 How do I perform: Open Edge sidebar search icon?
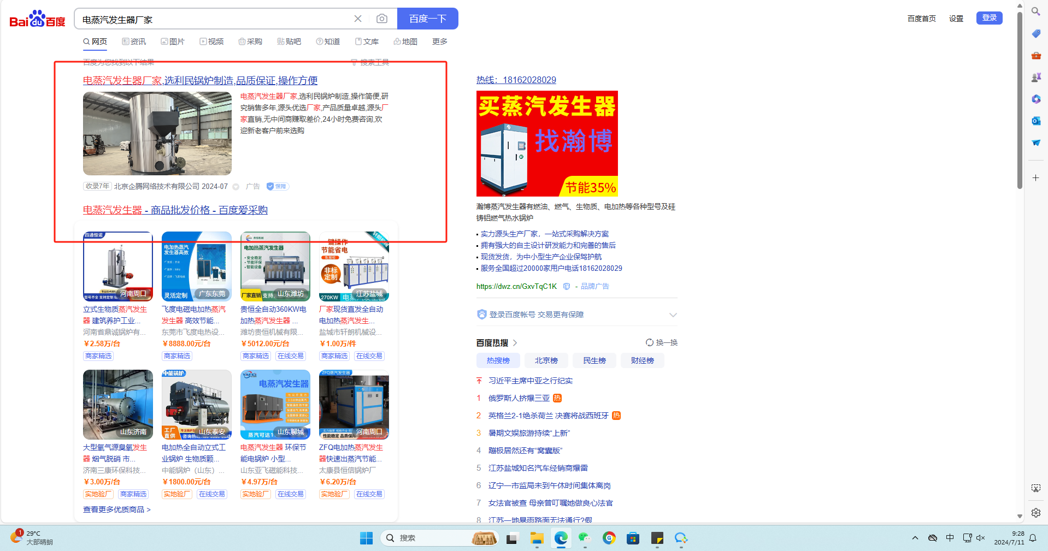pos(1036,11)
